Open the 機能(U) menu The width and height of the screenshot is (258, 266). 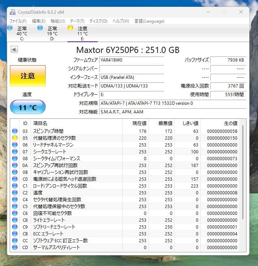click(58, 21)
